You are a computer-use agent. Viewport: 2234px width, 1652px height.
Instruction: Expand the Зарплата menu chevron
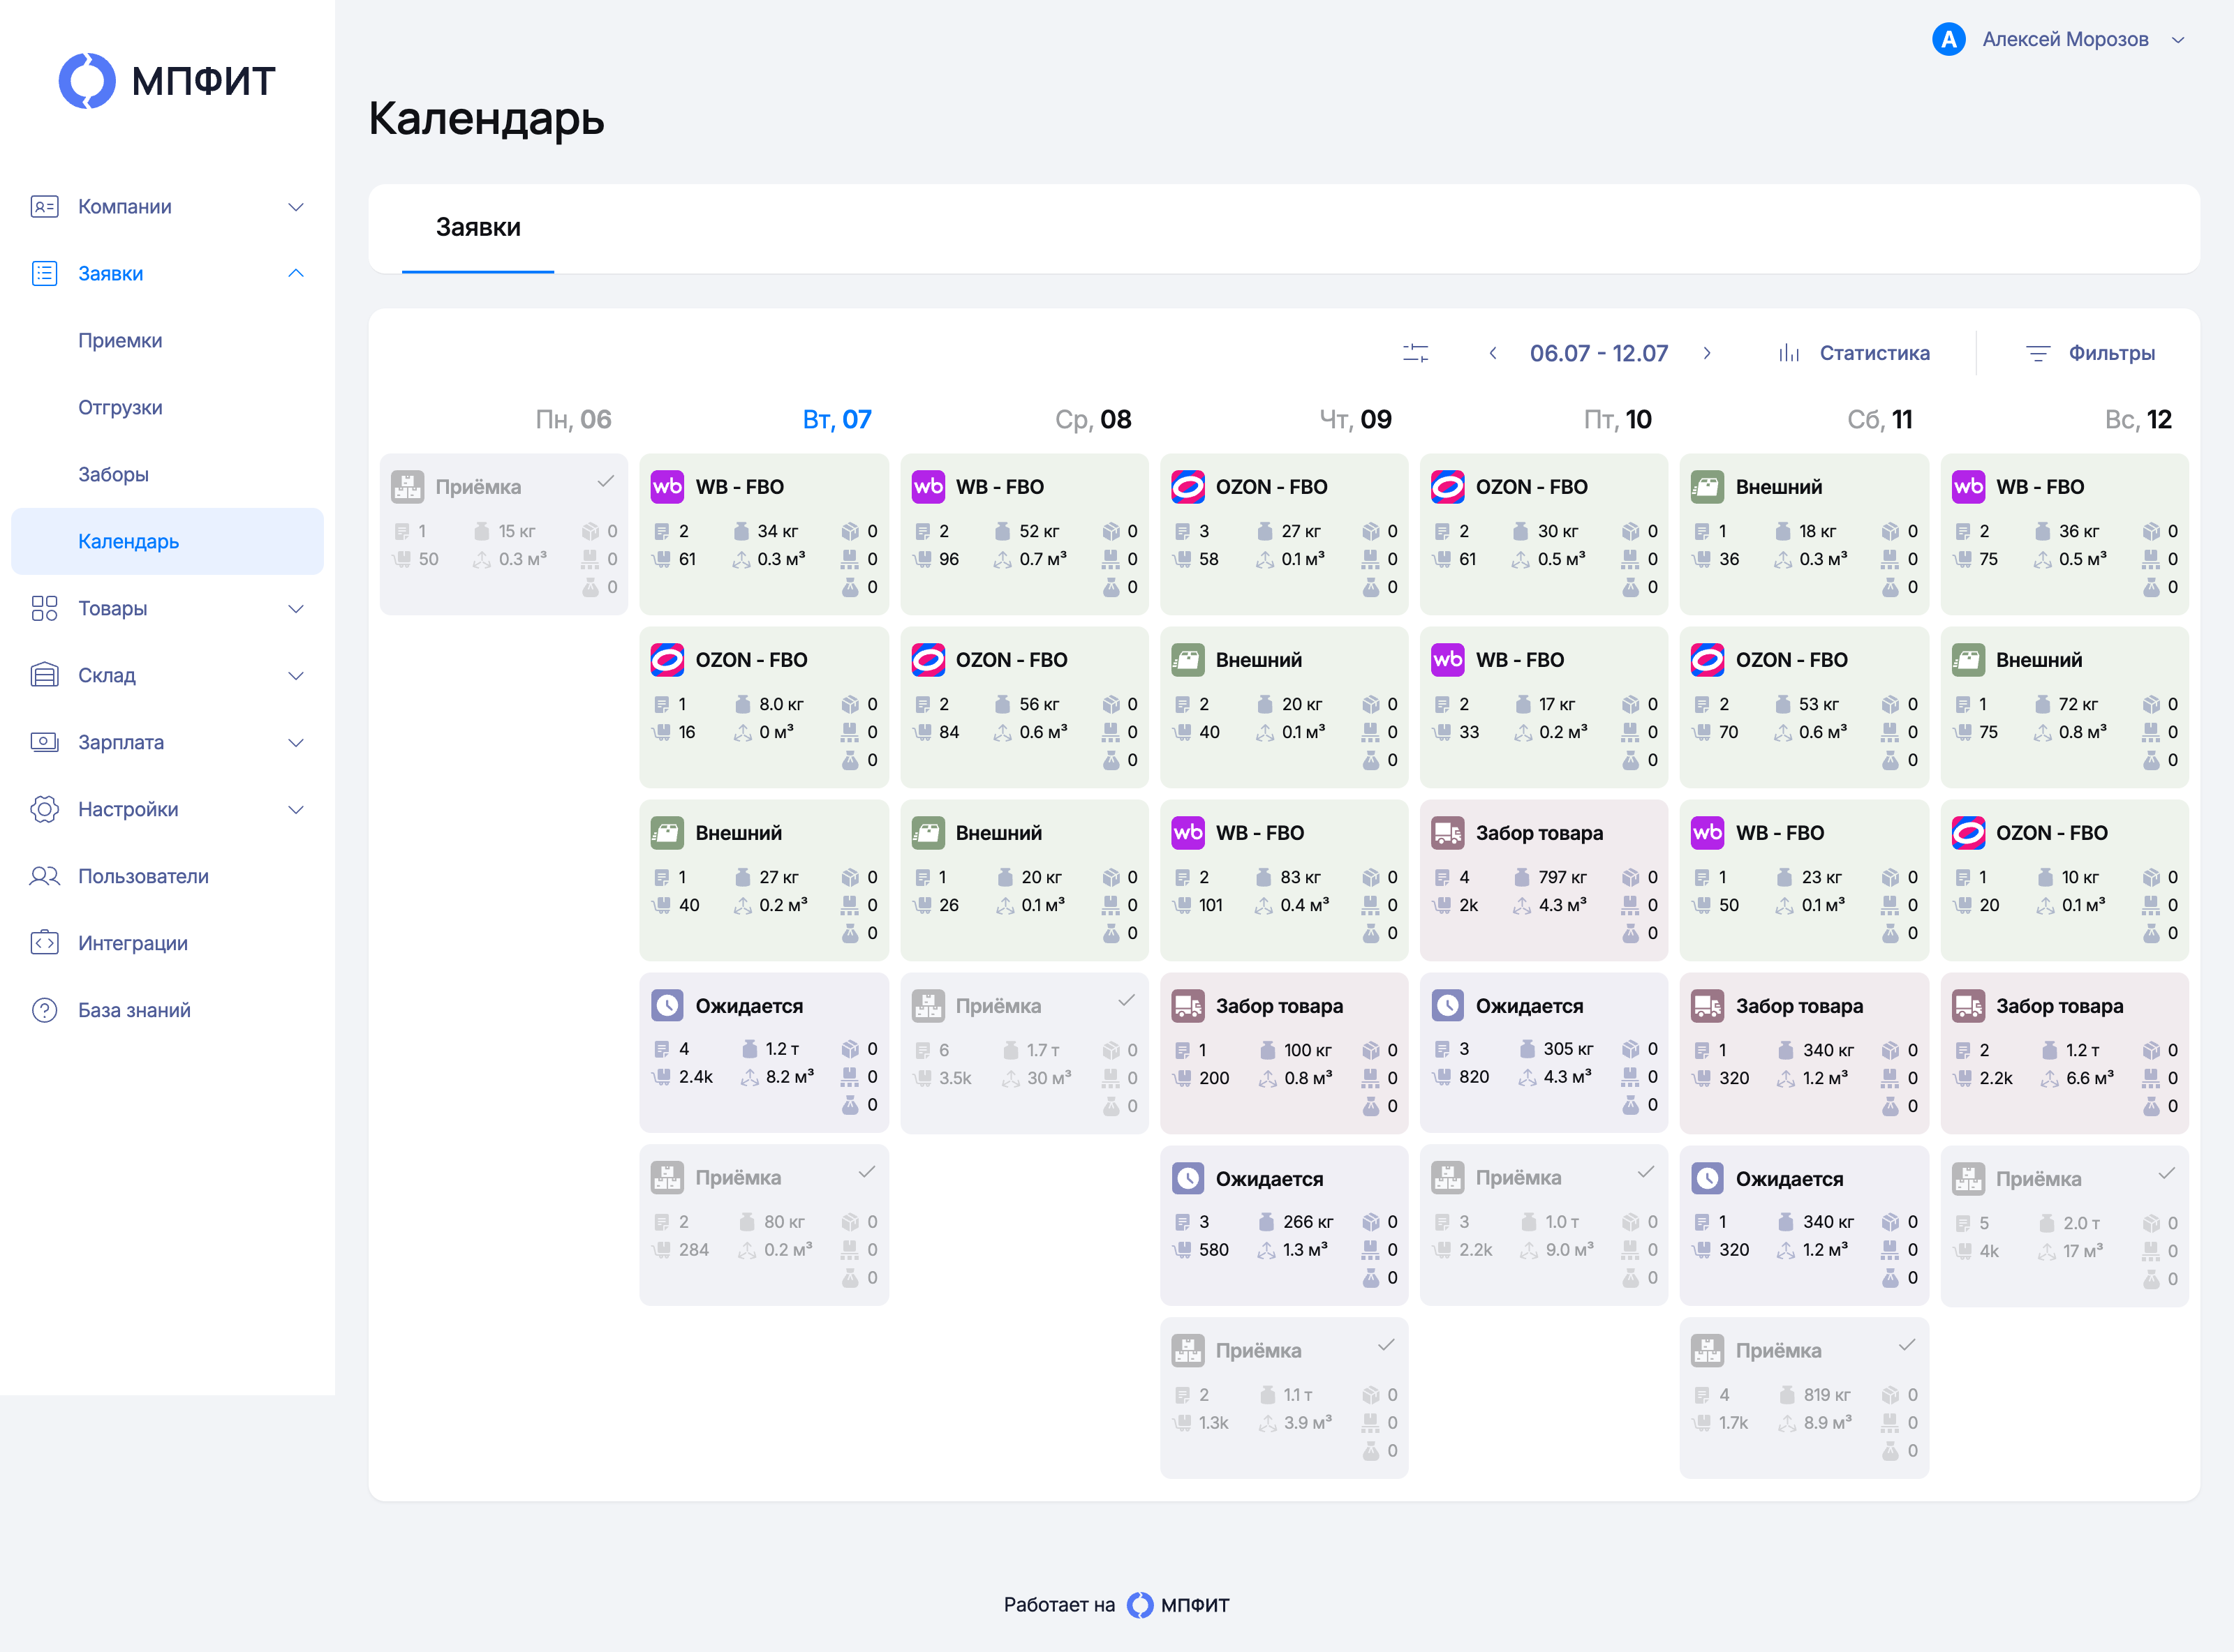click(x=296, y=742)
